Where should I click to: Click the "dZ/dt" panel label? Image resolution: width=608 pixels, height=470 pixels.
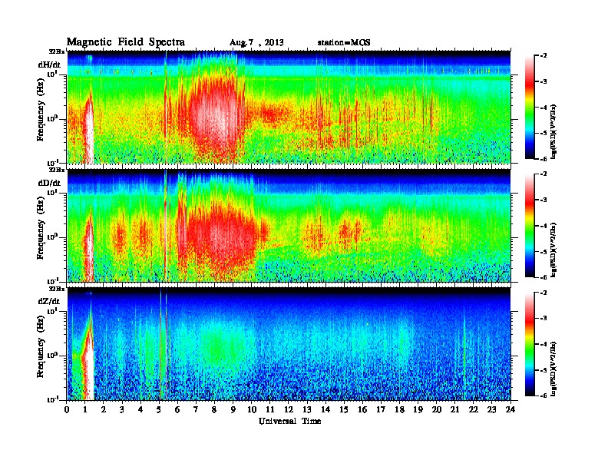point(49,301)
